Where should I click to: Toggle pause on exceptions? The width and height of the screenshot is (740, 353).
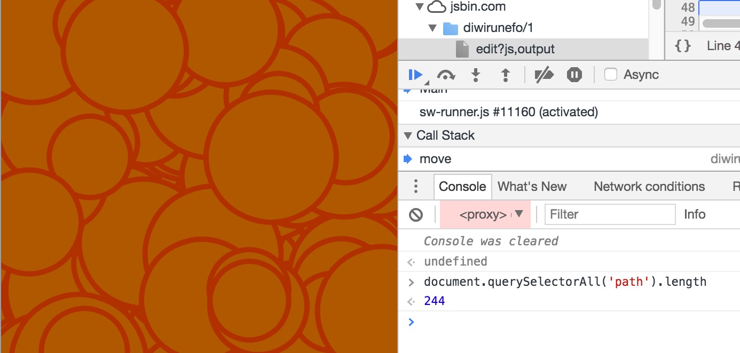[574, 75]
